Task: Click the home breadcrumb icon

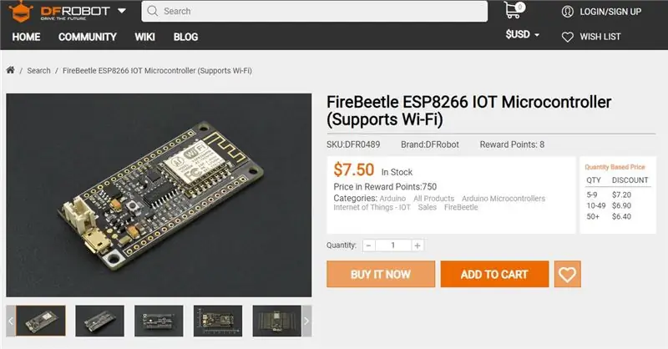Action: tap(11, 70)
